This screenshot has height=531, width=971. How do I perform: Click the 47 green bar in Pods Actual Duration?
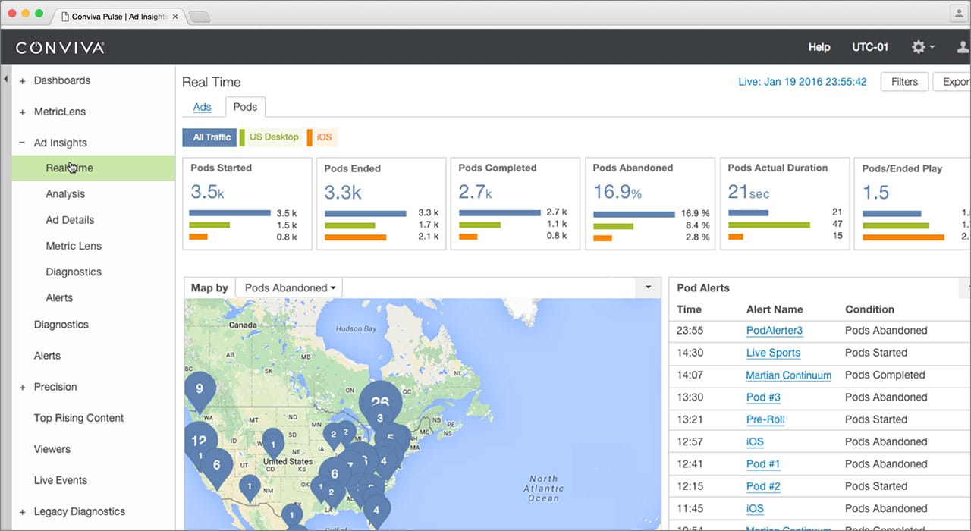[x=769, y=225]
